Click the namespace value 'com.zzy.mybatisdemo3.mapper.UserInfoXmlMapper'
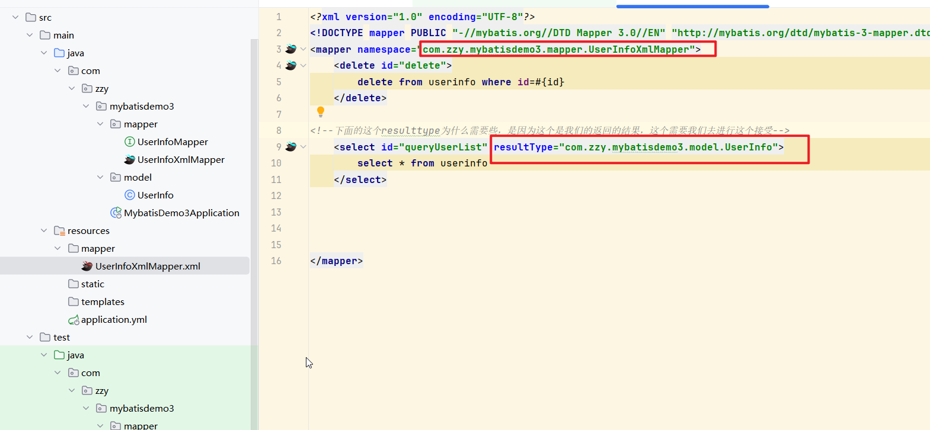The width and height of the screenshot is (930, 430). pyautogui.click(x=555, y=49)
